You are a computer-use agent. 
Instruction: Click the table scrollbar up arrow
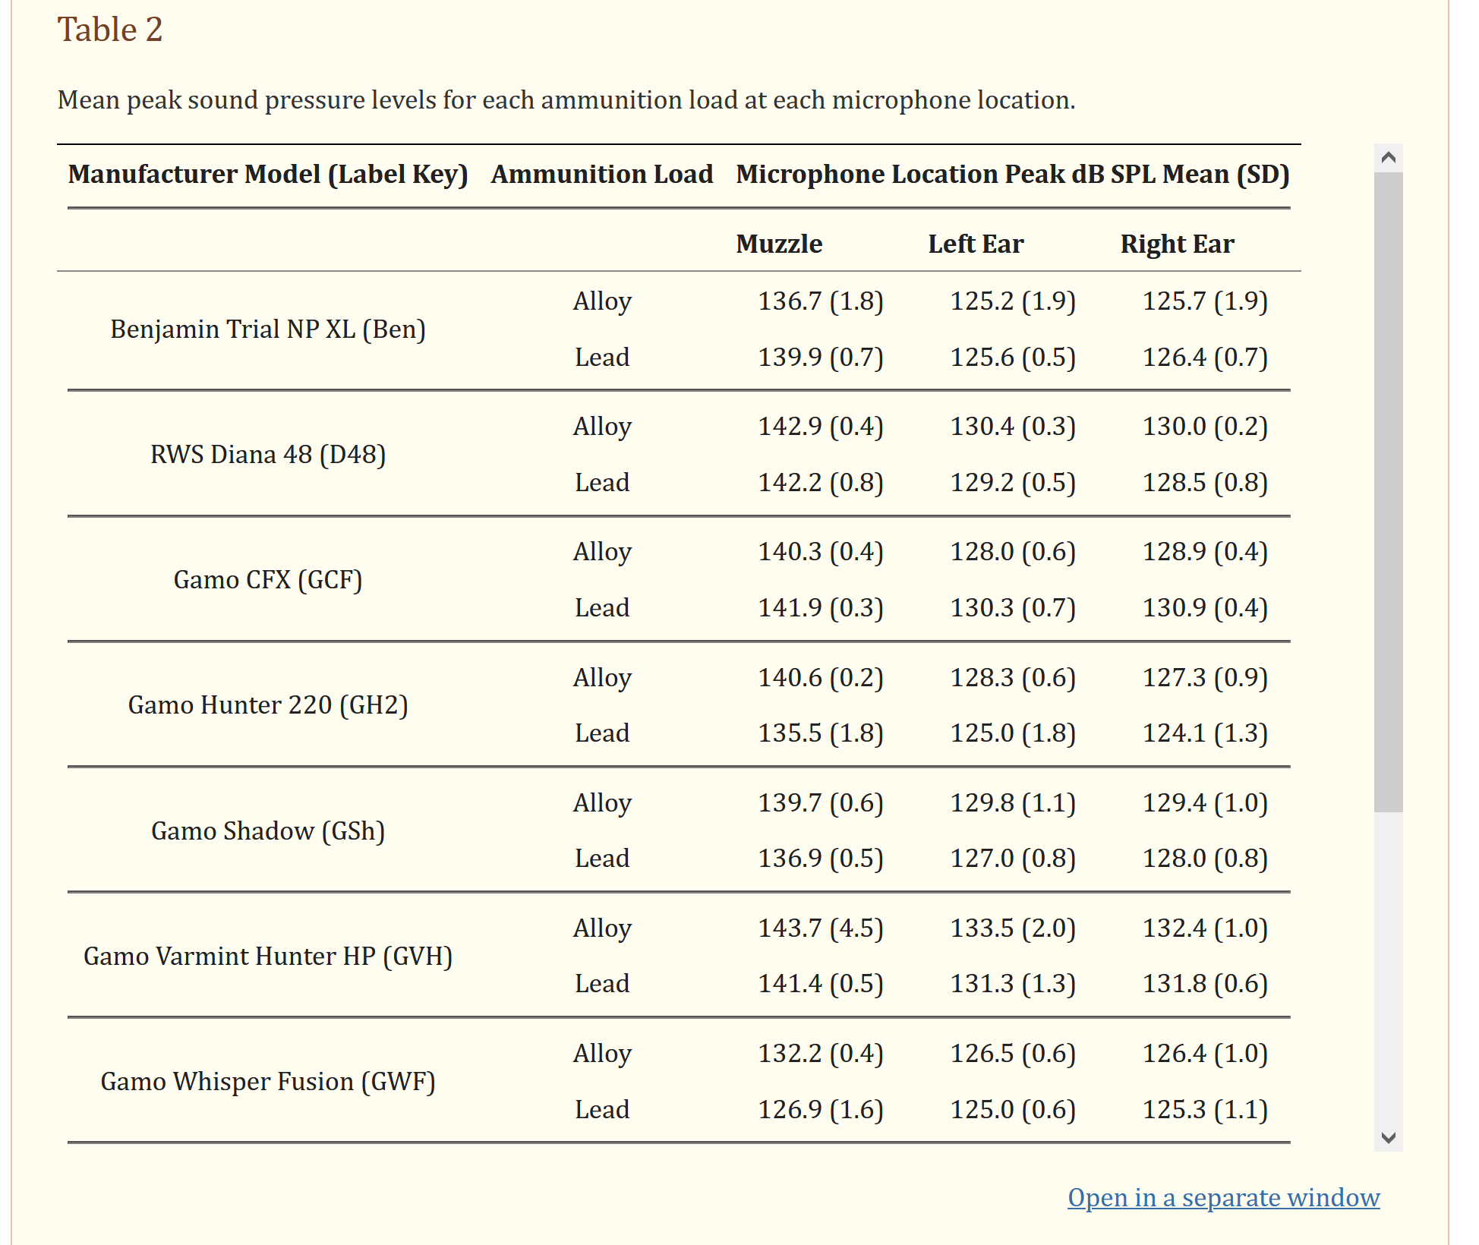1389,158
